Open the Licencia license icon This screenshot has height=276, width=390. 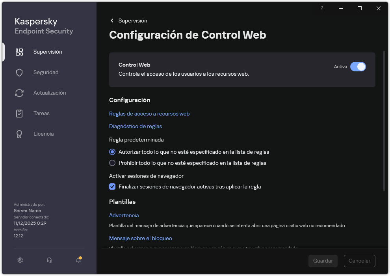click(19, 134)
